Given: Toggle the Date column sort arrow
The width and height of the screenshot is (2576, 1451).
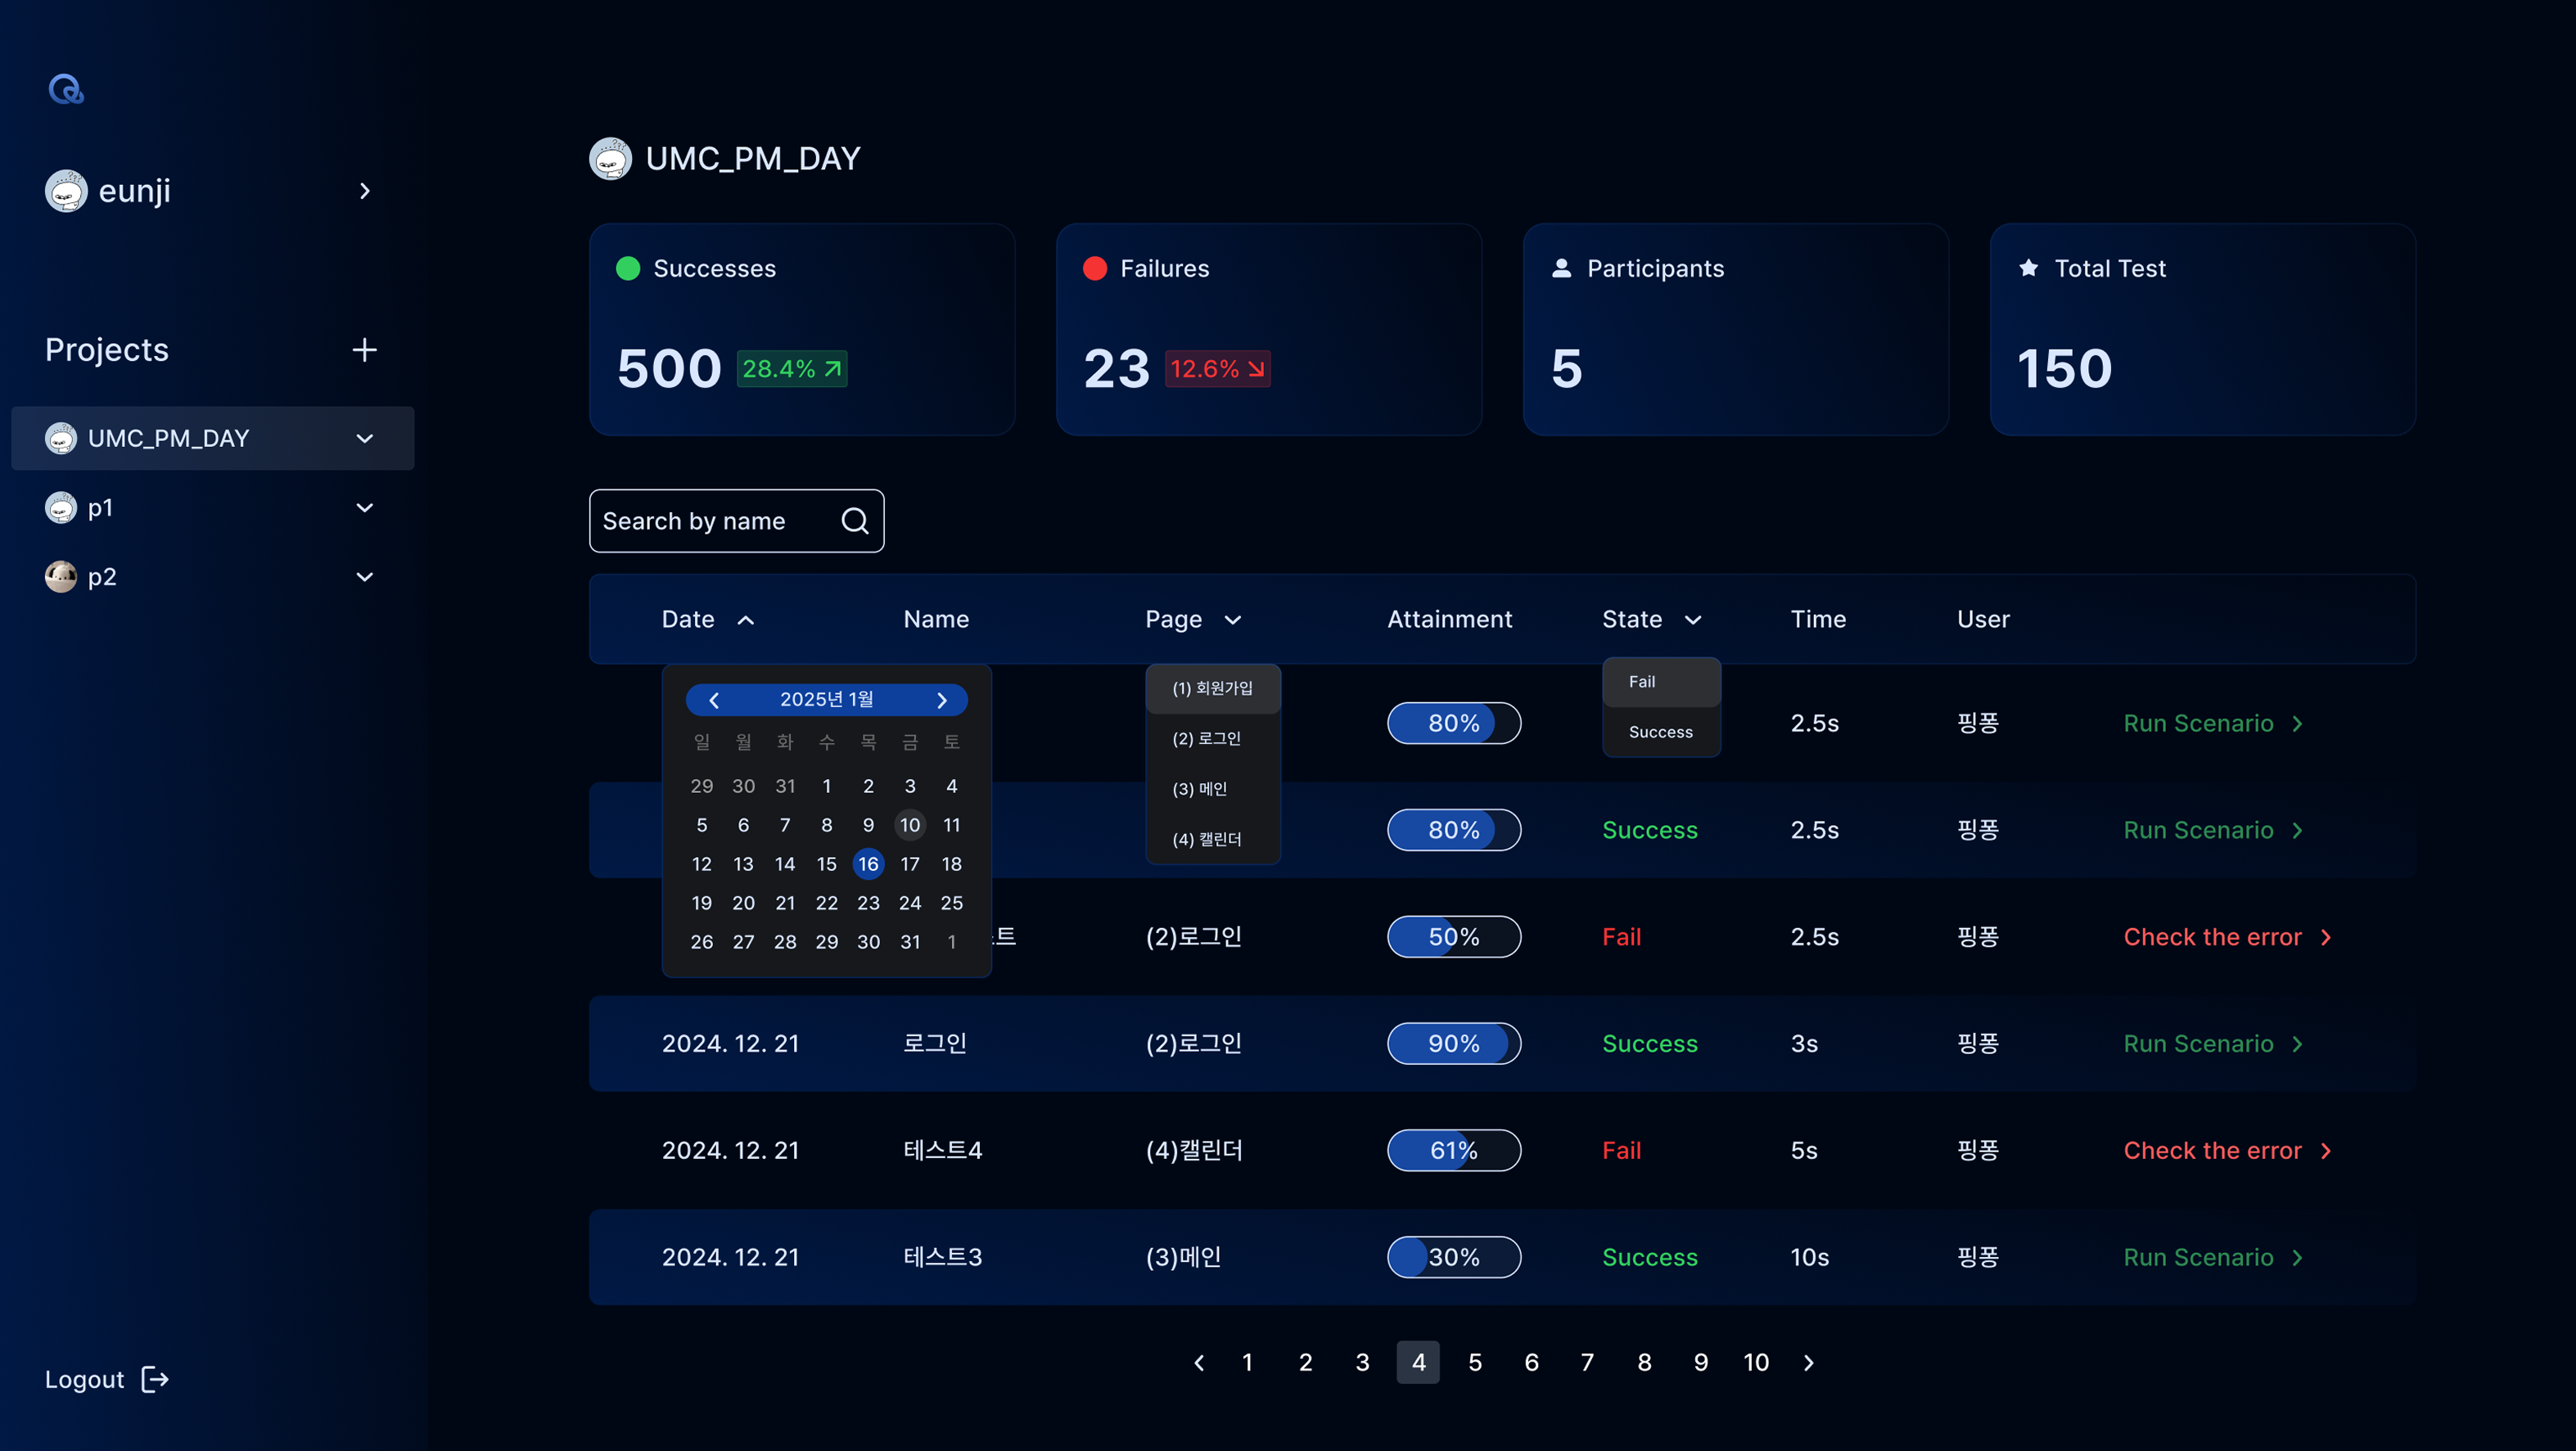Looking at the screenshot, I should pyautogui.click(x=746, y=619).
